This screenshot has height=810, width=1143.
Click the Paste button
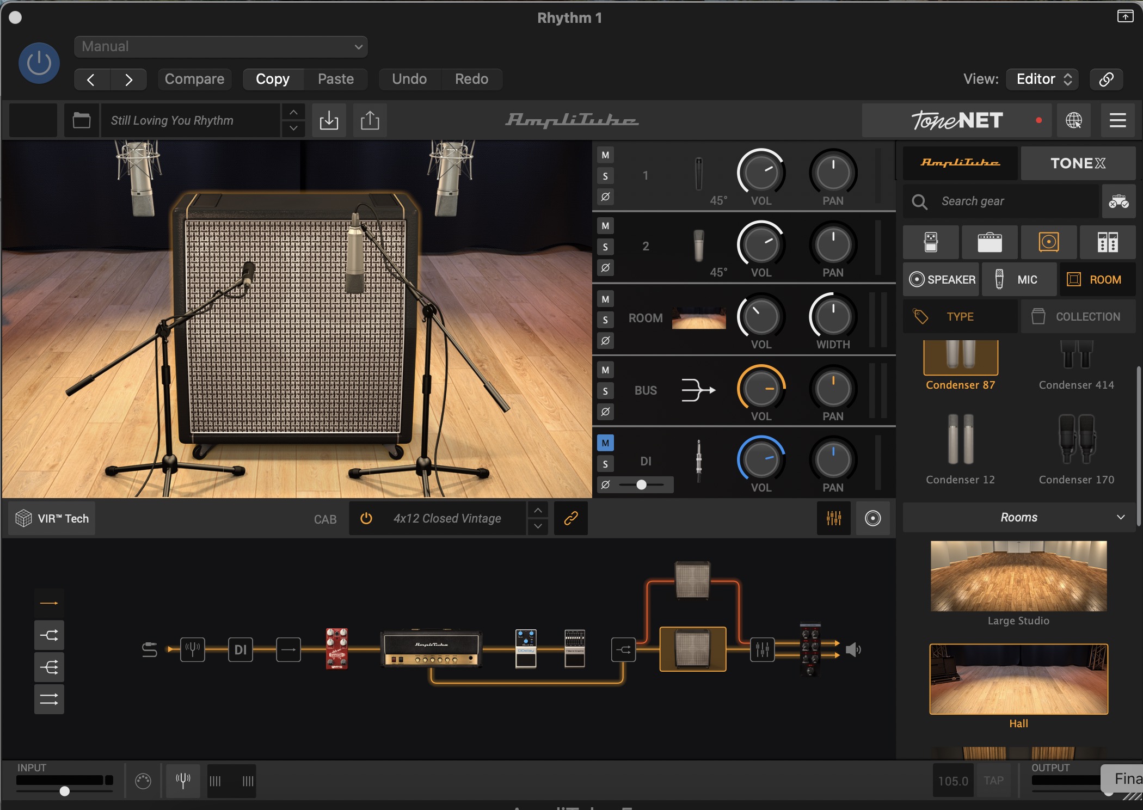coord(336,79)
